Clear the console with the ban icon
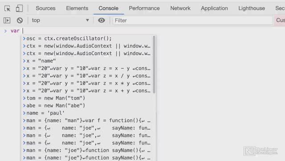This screenshot has height=161, width=285. pos(20,20)
